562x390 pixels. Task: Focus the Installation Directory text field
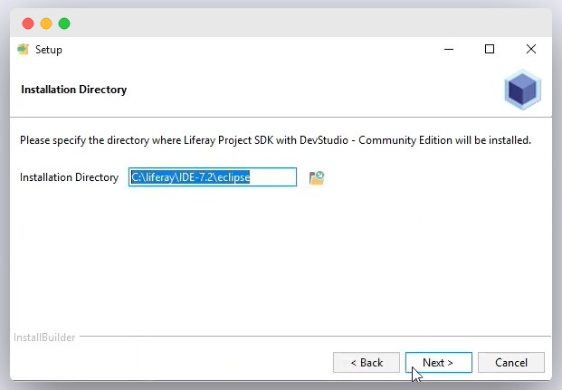coord(213,177)
